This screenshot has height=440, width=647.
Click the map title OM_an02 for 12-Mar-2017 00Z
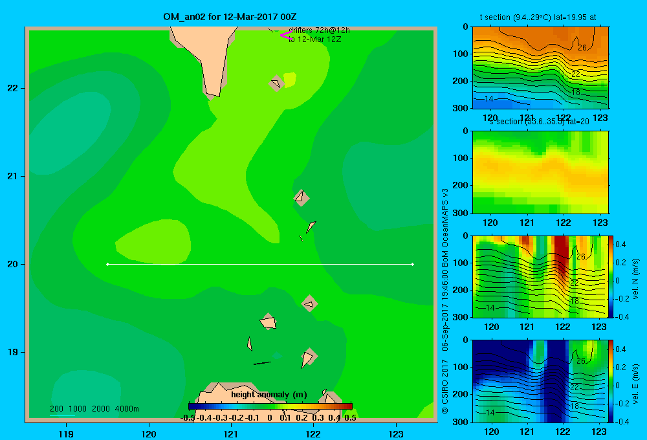click(230, 17)
